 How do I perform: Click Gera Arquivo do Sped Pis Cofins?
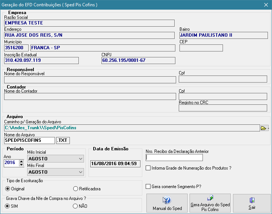coord(210,203)
